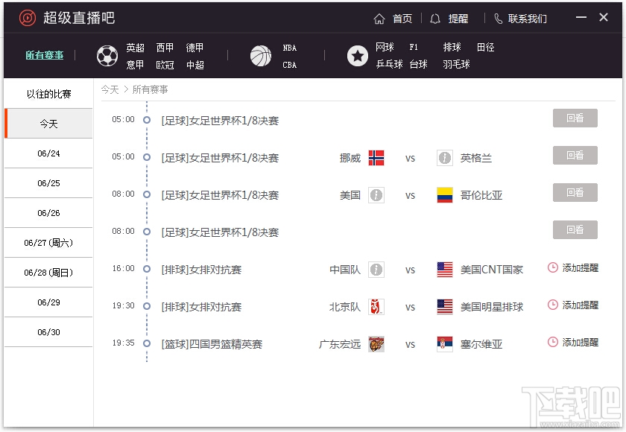Click the home icon next to 首页
Image resolution: width=626 pixels, height=432 pixels.
point(379,19)
